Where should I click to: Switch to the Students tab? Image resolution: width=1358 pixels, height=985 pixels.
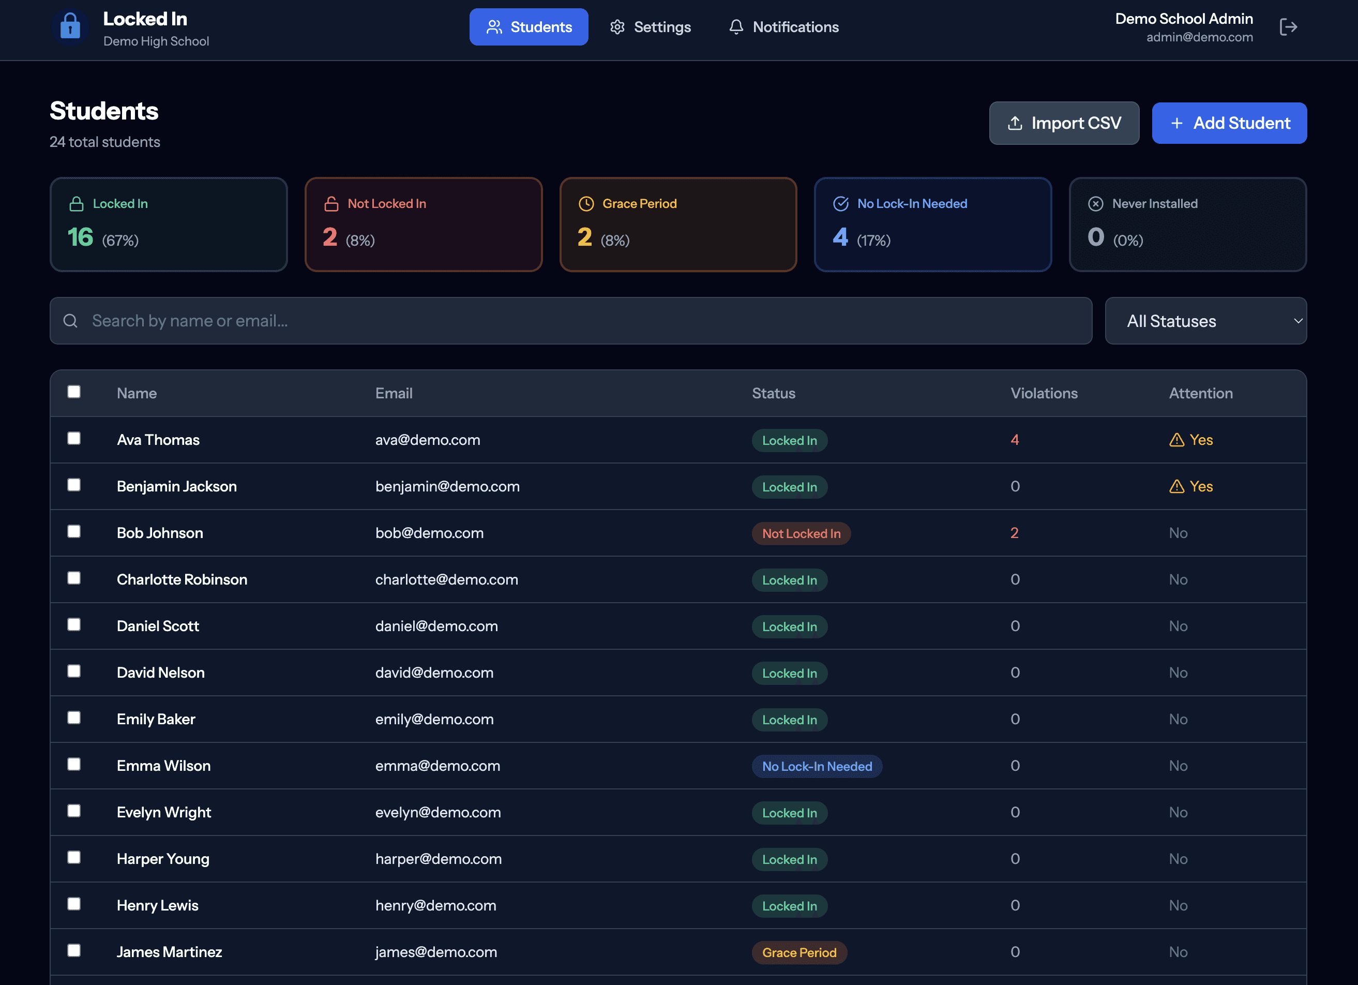tap(528, 26)
